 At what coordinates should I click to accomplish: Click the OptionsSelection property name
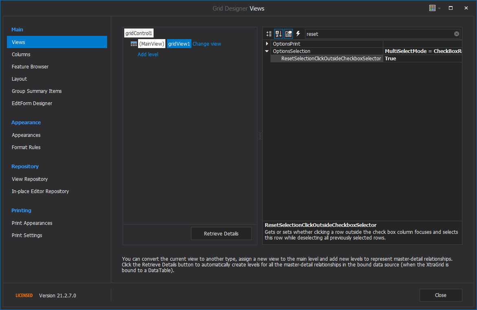pos(291,51)
